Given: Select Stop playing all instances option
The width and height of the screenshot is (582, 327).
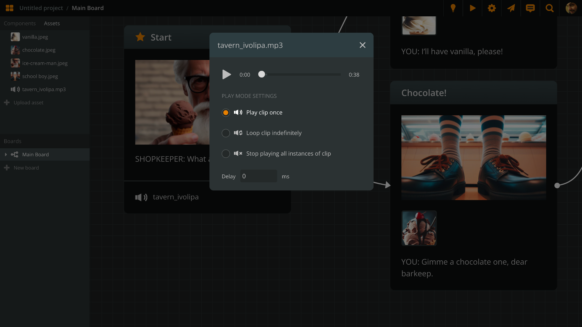Looking at the screenshot, I should point(226,154).
